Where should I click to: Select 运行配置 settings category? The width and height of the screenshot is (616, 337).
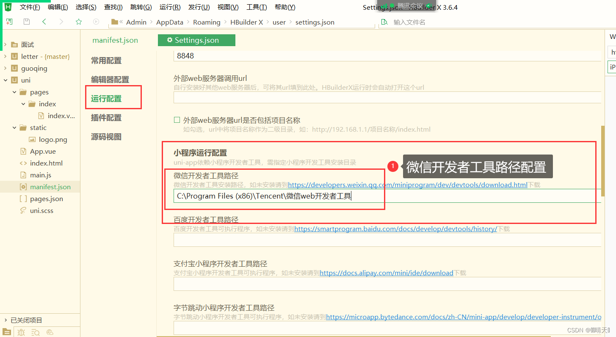pyautogui.click(x=106, y=99)
